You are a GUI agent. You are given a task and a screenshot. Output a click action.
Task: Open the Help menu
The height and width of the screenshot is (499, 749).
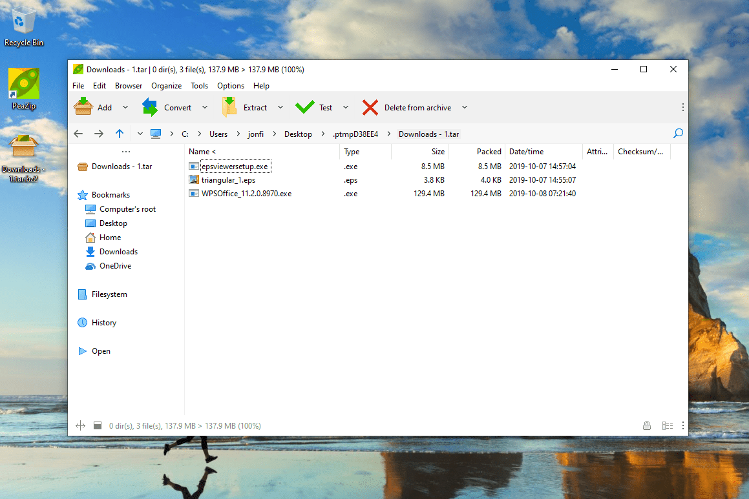tap(261, 86)
